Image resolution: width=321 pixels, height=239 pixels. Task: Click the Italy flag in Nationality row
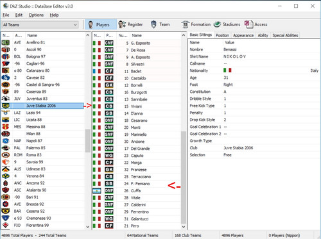coord(227,70)
